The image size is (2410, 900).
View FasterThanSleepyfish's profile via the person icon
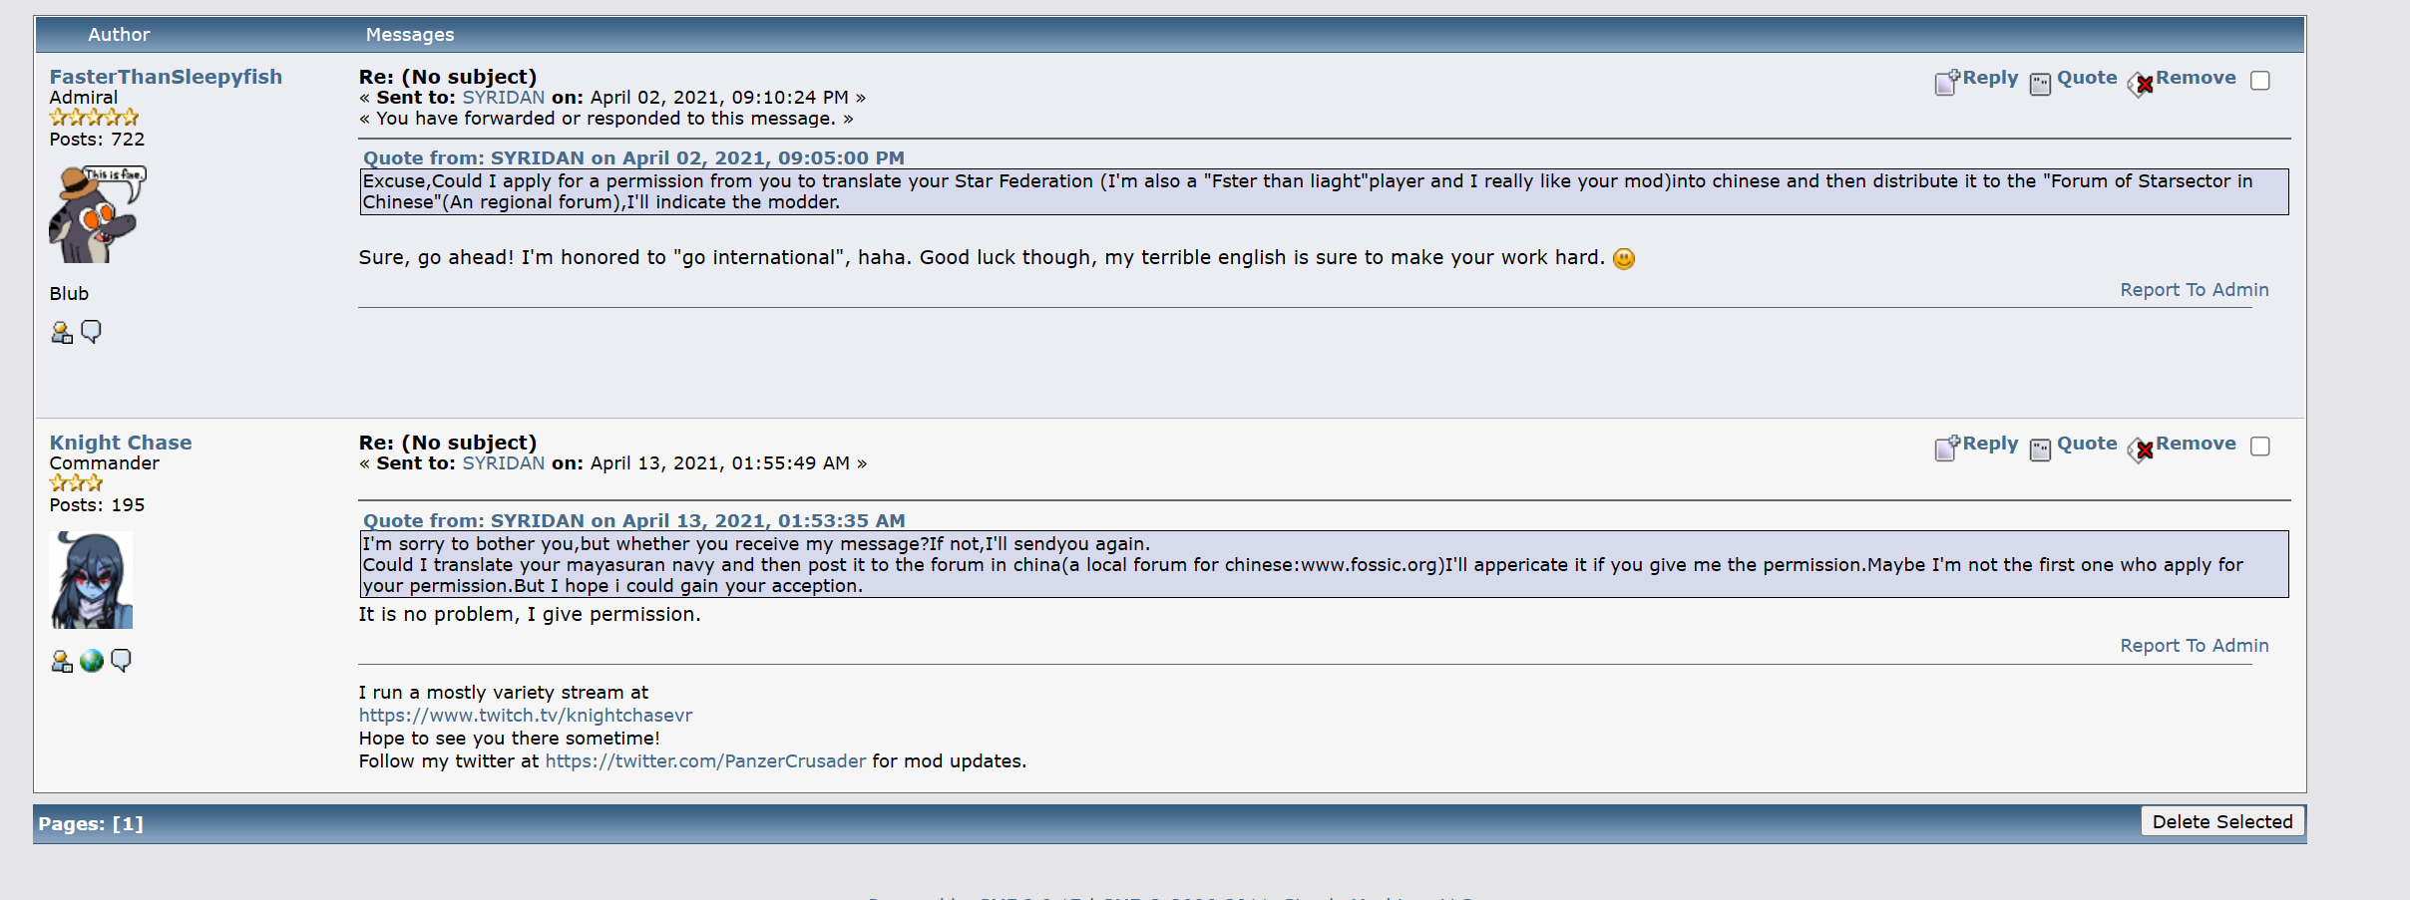point(62,333)
